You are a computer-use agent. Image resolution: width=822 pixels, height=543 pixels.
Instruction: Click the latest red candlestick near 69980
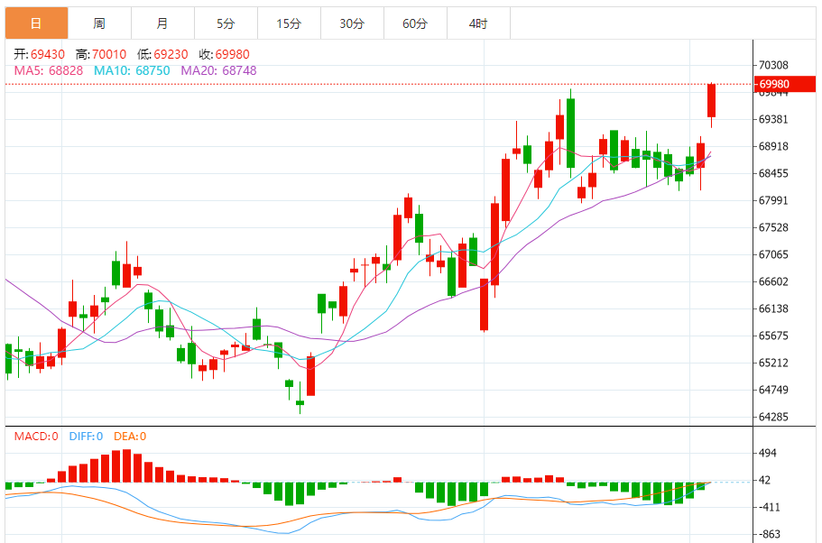click(711, 101)
